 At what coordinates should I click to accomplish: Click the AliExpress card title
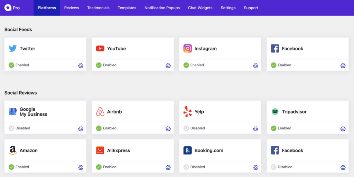[x=119, y=150]
